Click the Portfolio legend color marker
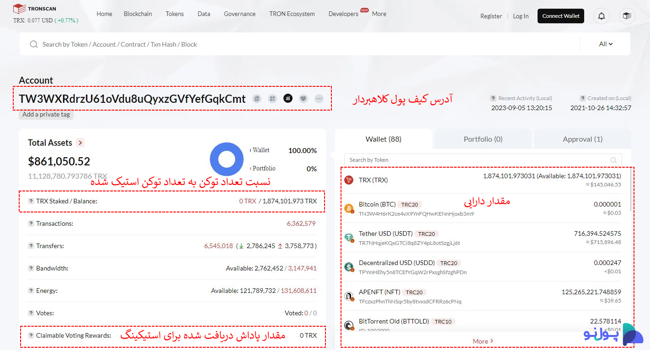 coord(250,169)
